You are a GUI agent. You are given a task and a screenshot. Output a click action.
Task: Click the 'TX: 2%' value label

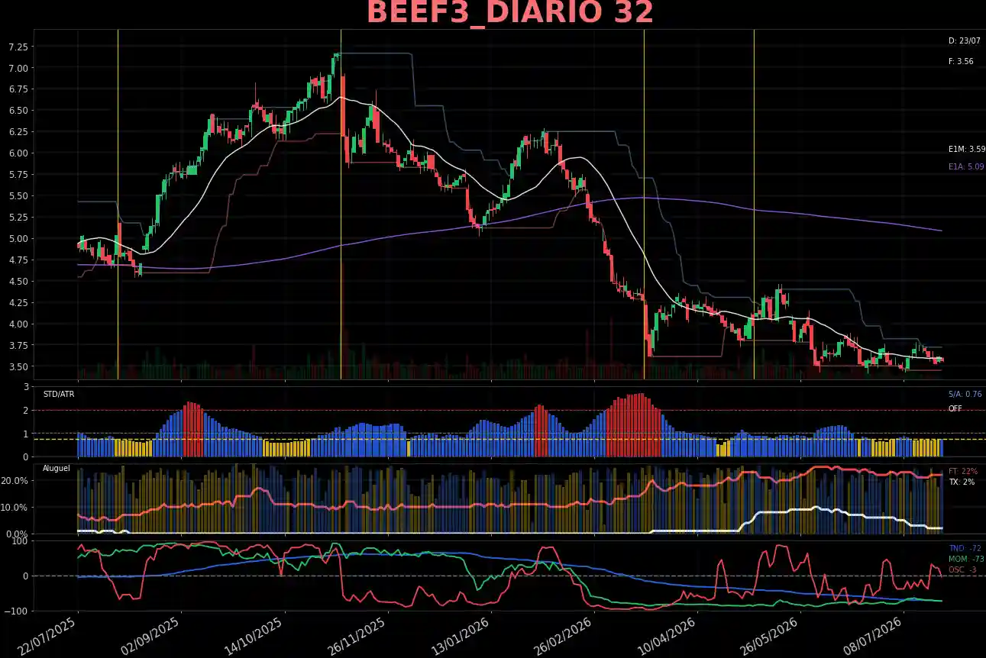click(x=960, y=482)
